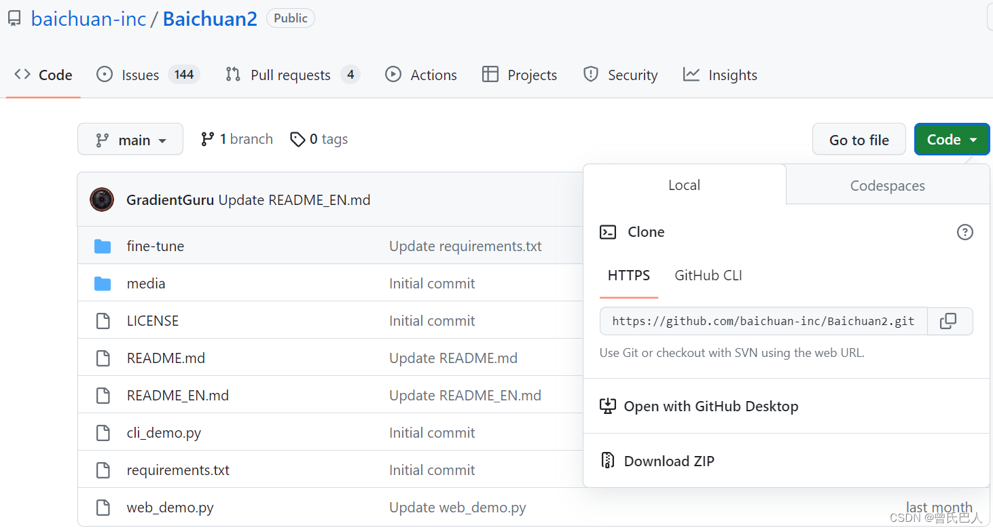The image size is (993, 530).
Task: Click the web_demo.py file icon
Action: click(103, 507)
